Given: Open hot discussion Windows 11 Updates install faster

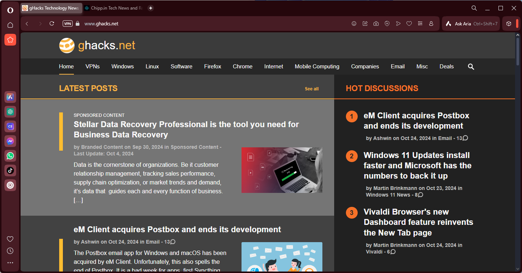Looking at the screenshot, I should (x=418, y=165).
